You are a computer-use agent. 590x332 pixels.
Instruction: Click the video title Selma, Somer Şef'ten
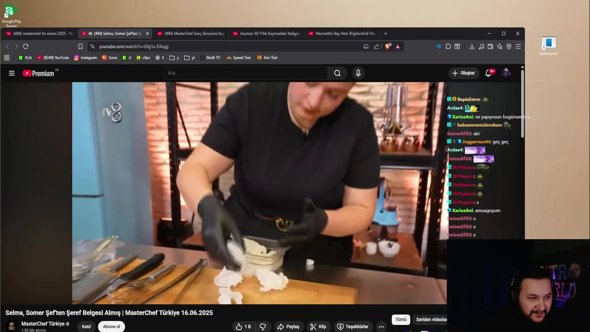click(x=109, y=313)
